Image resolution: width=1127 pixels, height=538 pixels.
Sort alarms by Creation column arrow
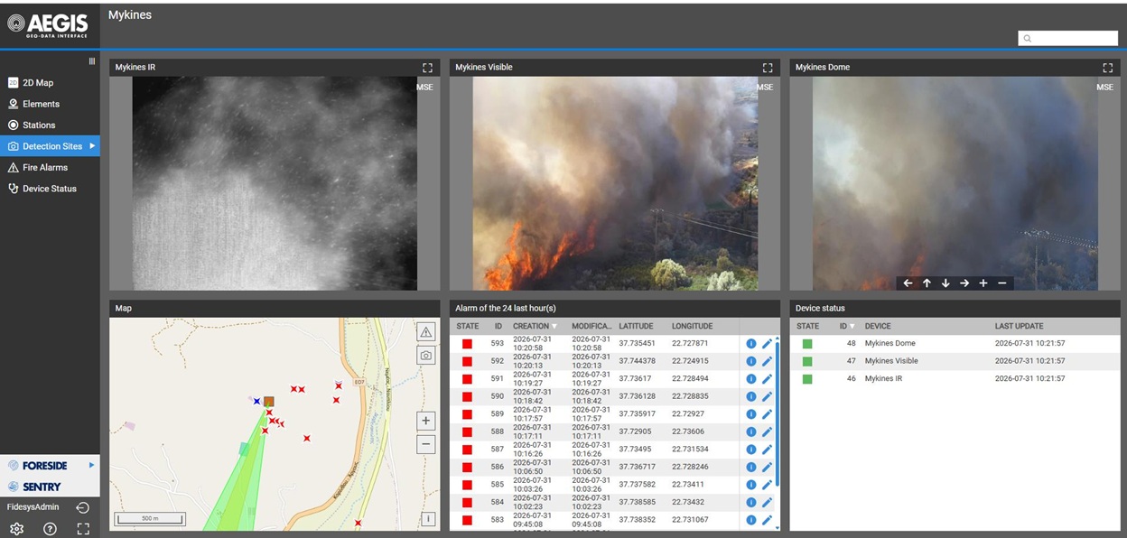pyautogui.click(x=554, y=326)
